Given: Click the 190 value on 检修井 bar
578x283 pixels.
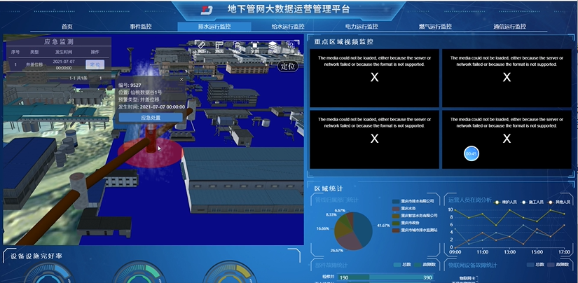Looking at the screenshot, I should pyautogui.click(x=344, y=277).
